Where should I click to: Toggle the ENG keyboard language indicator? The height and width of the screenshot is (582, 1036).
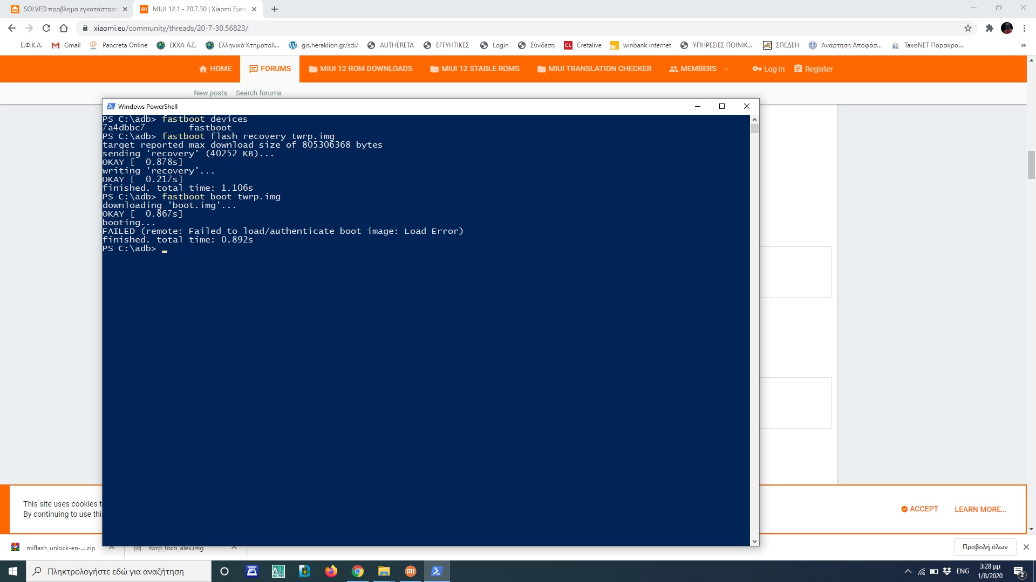tap(963, 571)
